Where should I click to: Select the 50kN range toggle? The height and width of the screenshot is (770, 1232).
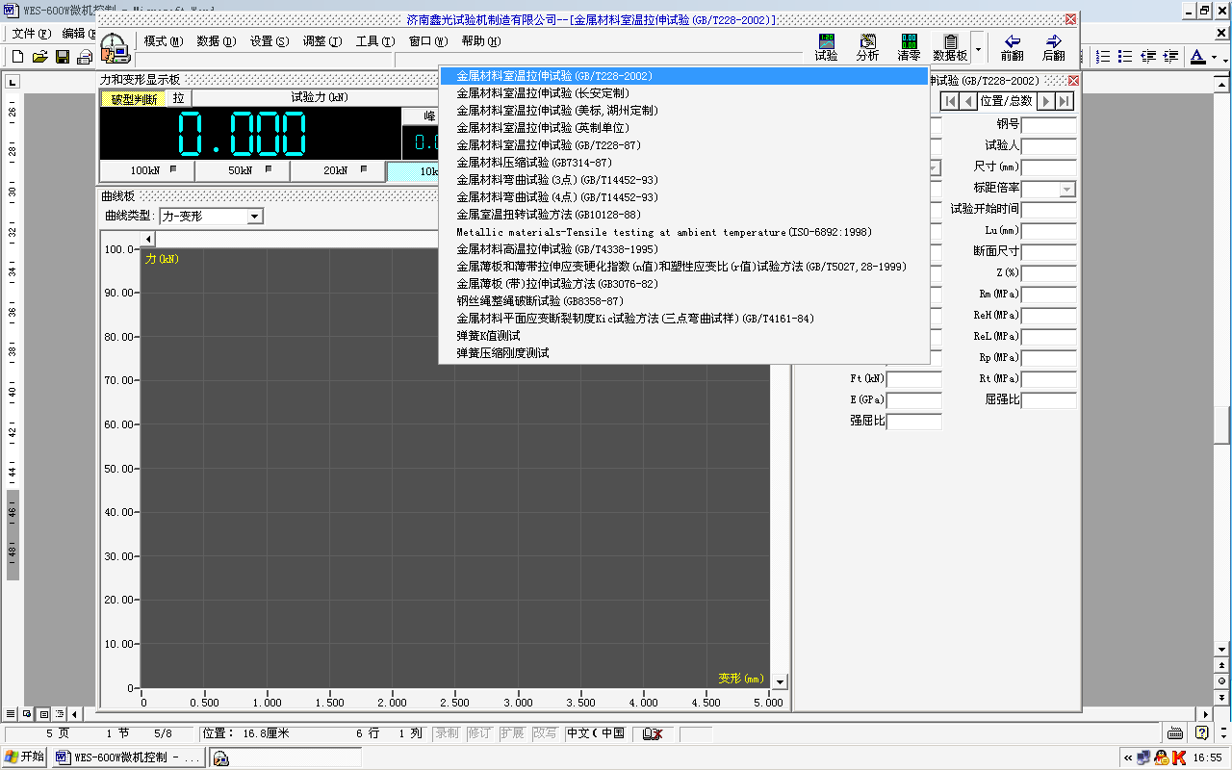[x=243, y=170]
